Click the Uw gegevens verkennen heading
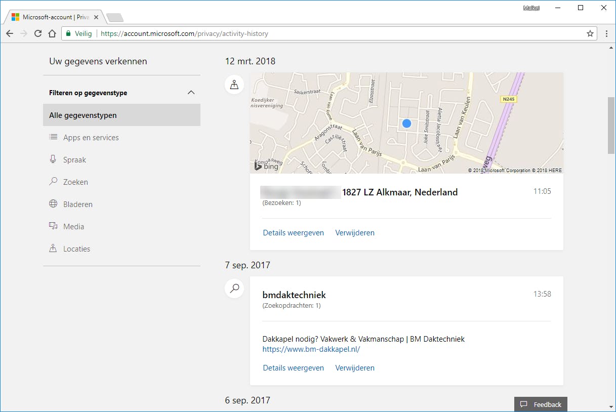The height and width of the screenshot is (412, 616). 98,61
